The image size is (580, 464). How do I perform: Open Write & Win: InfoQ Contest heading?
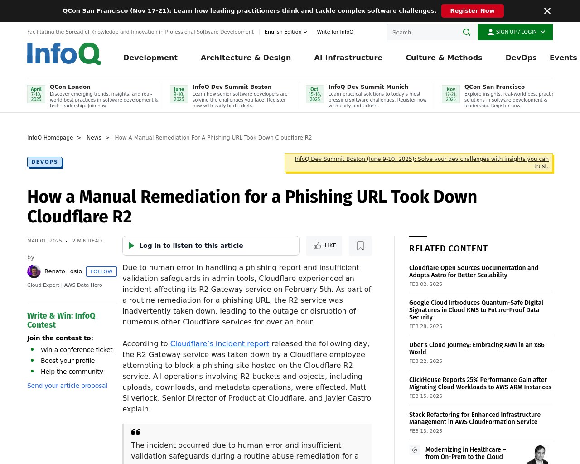pyautogui.click(x=61, y=320)
